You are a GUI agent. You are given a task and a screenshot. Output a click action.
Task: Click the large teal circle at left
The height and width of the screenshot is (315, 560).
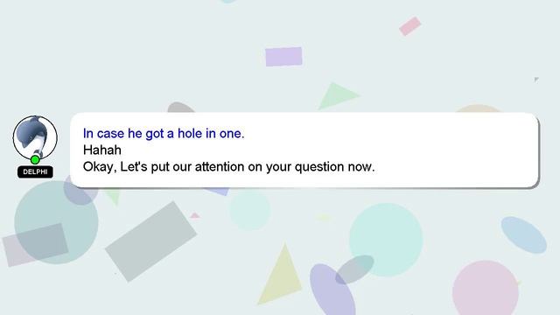point(56,222)
